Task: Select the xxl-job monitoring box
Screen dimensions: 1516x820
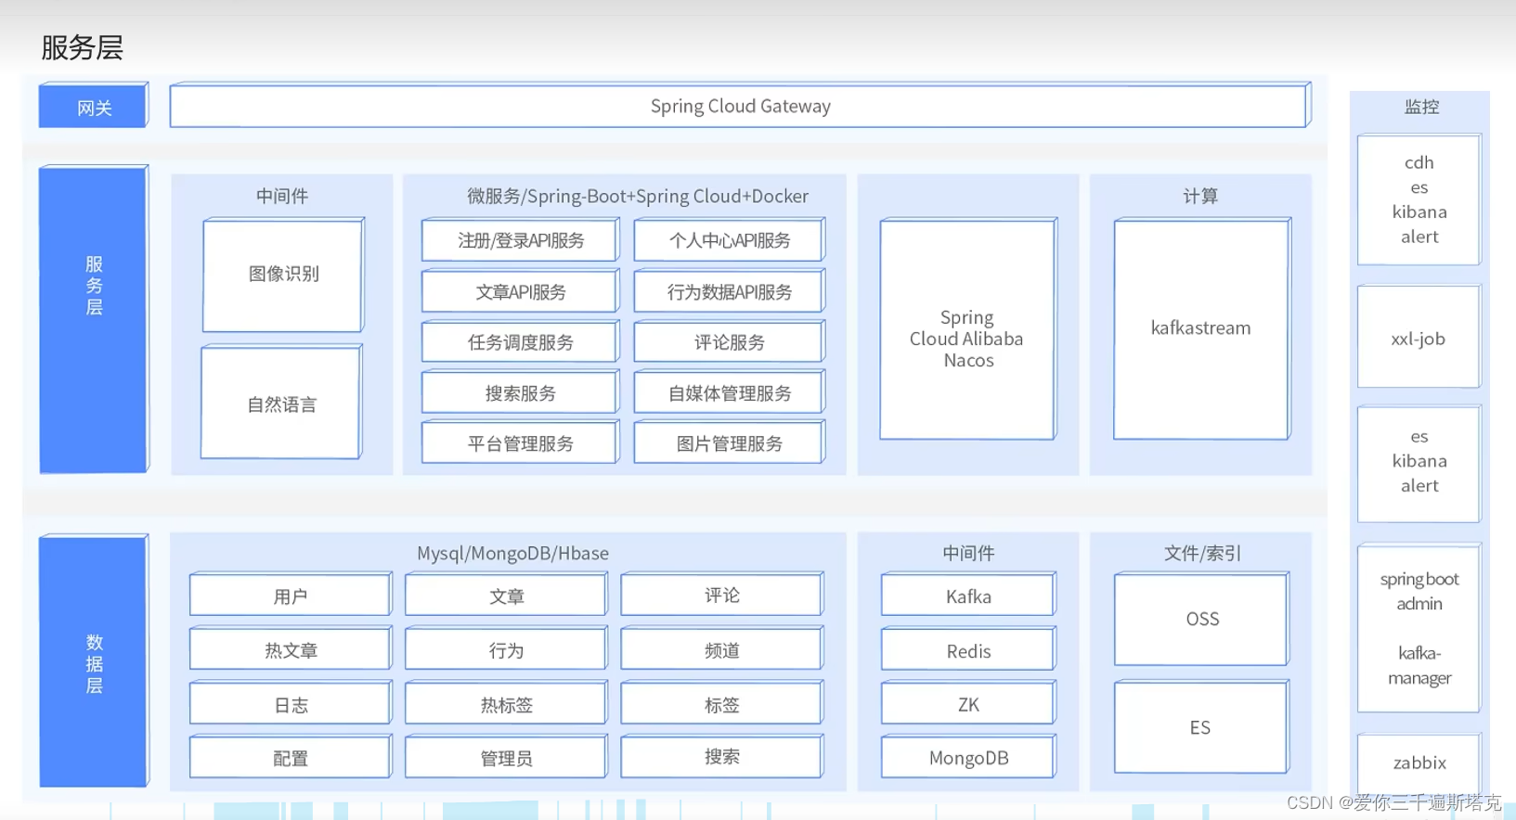Action: pos(1419,338)
